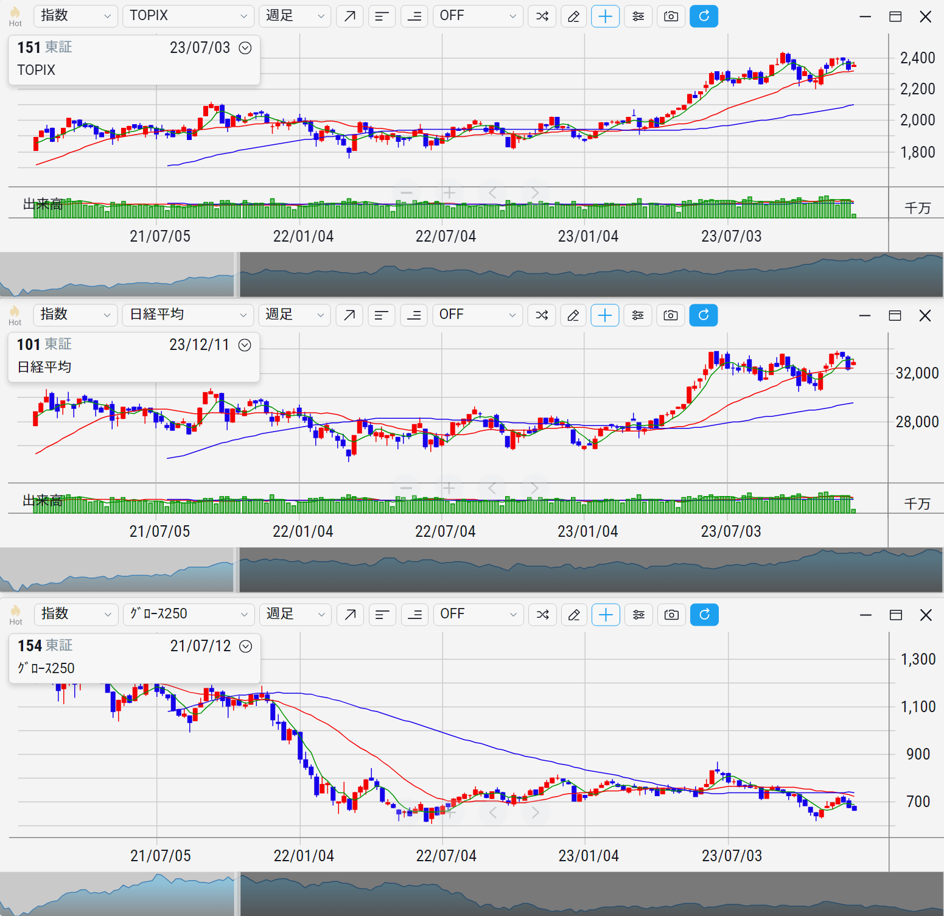This screenshot has width=944, height=916.
Task: Select the pencil drawing tool in the グロース250 toolbar
Action: coord(574,615)
